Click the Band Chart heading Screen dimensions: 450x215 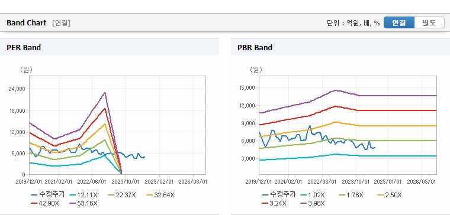click(x=27, y=23)
